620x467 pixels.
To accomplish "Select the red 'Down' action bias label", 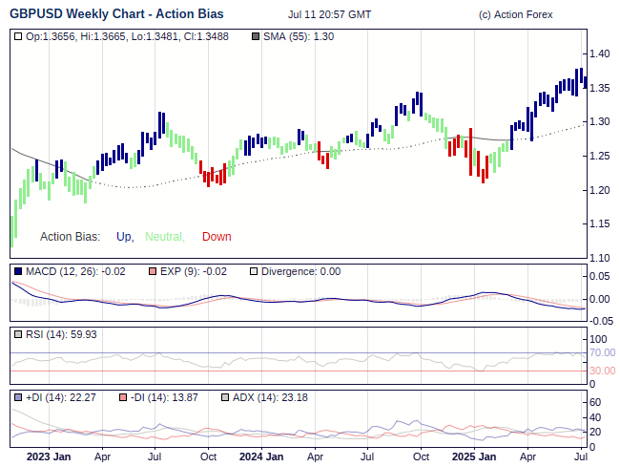I will coord(217,237).
